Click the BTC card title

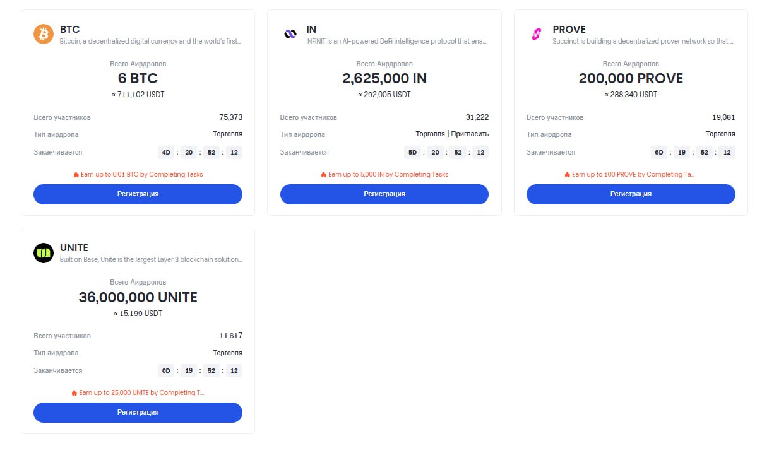69,30
